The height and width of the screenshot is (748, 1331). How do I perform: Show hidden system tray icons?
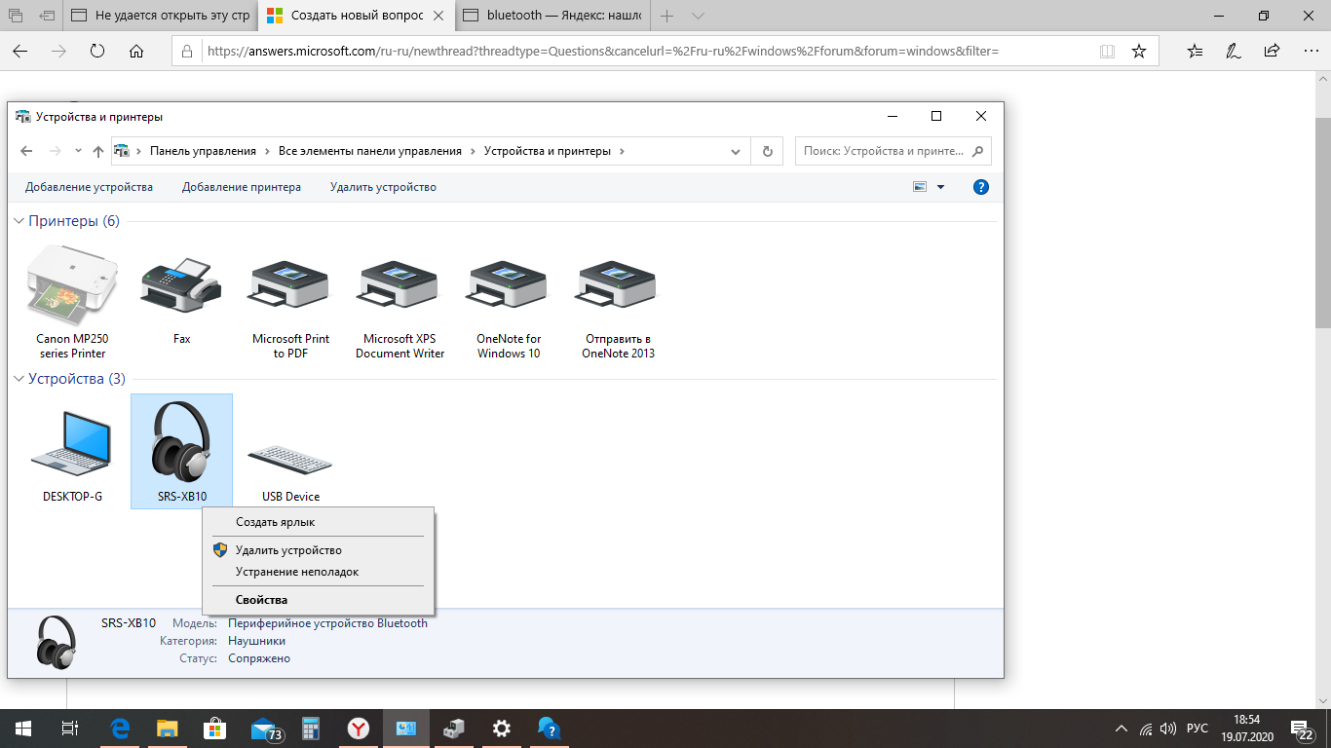coord(1122,729)
